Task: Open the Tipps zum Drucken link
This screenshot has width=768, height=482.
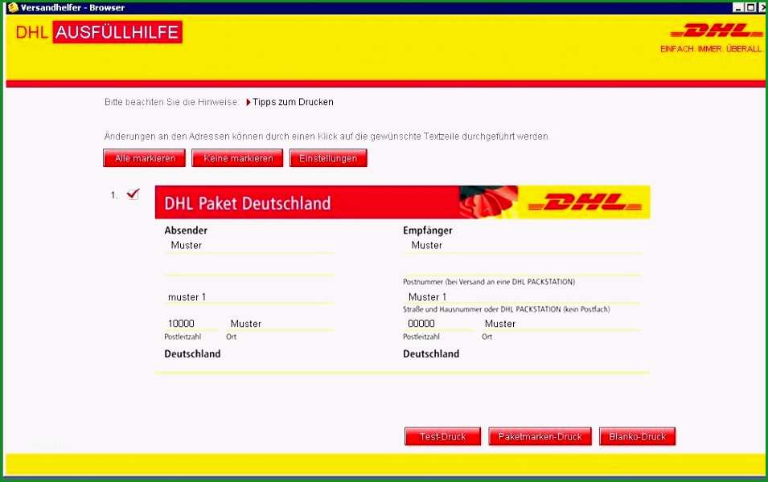Action: [293, 102]
